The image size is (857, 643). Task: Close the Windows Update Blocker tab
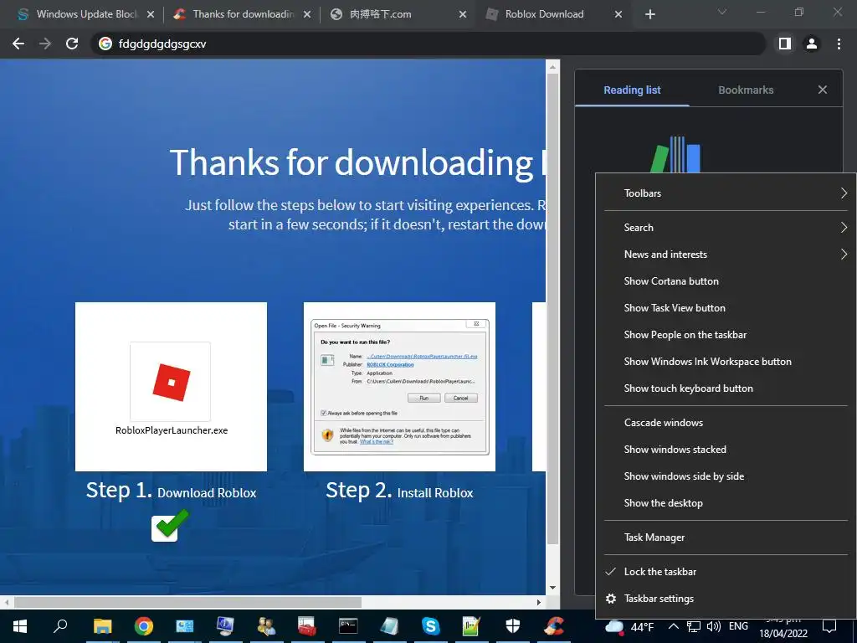151,14
